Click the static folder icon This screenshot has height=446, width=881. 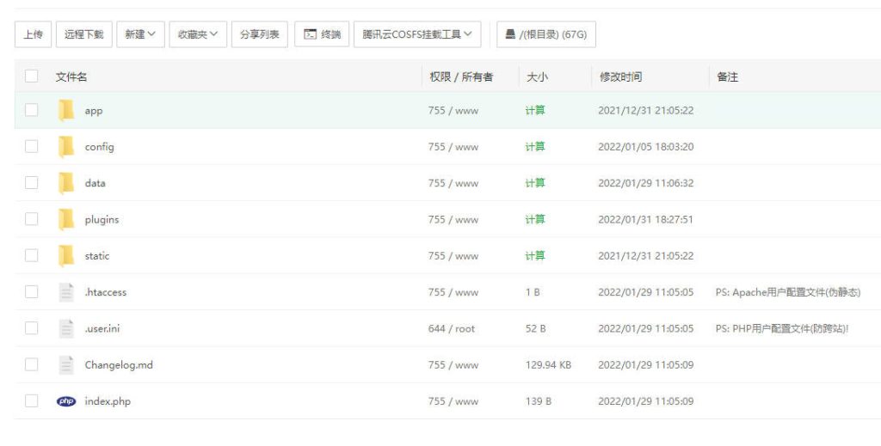(66, 256)
